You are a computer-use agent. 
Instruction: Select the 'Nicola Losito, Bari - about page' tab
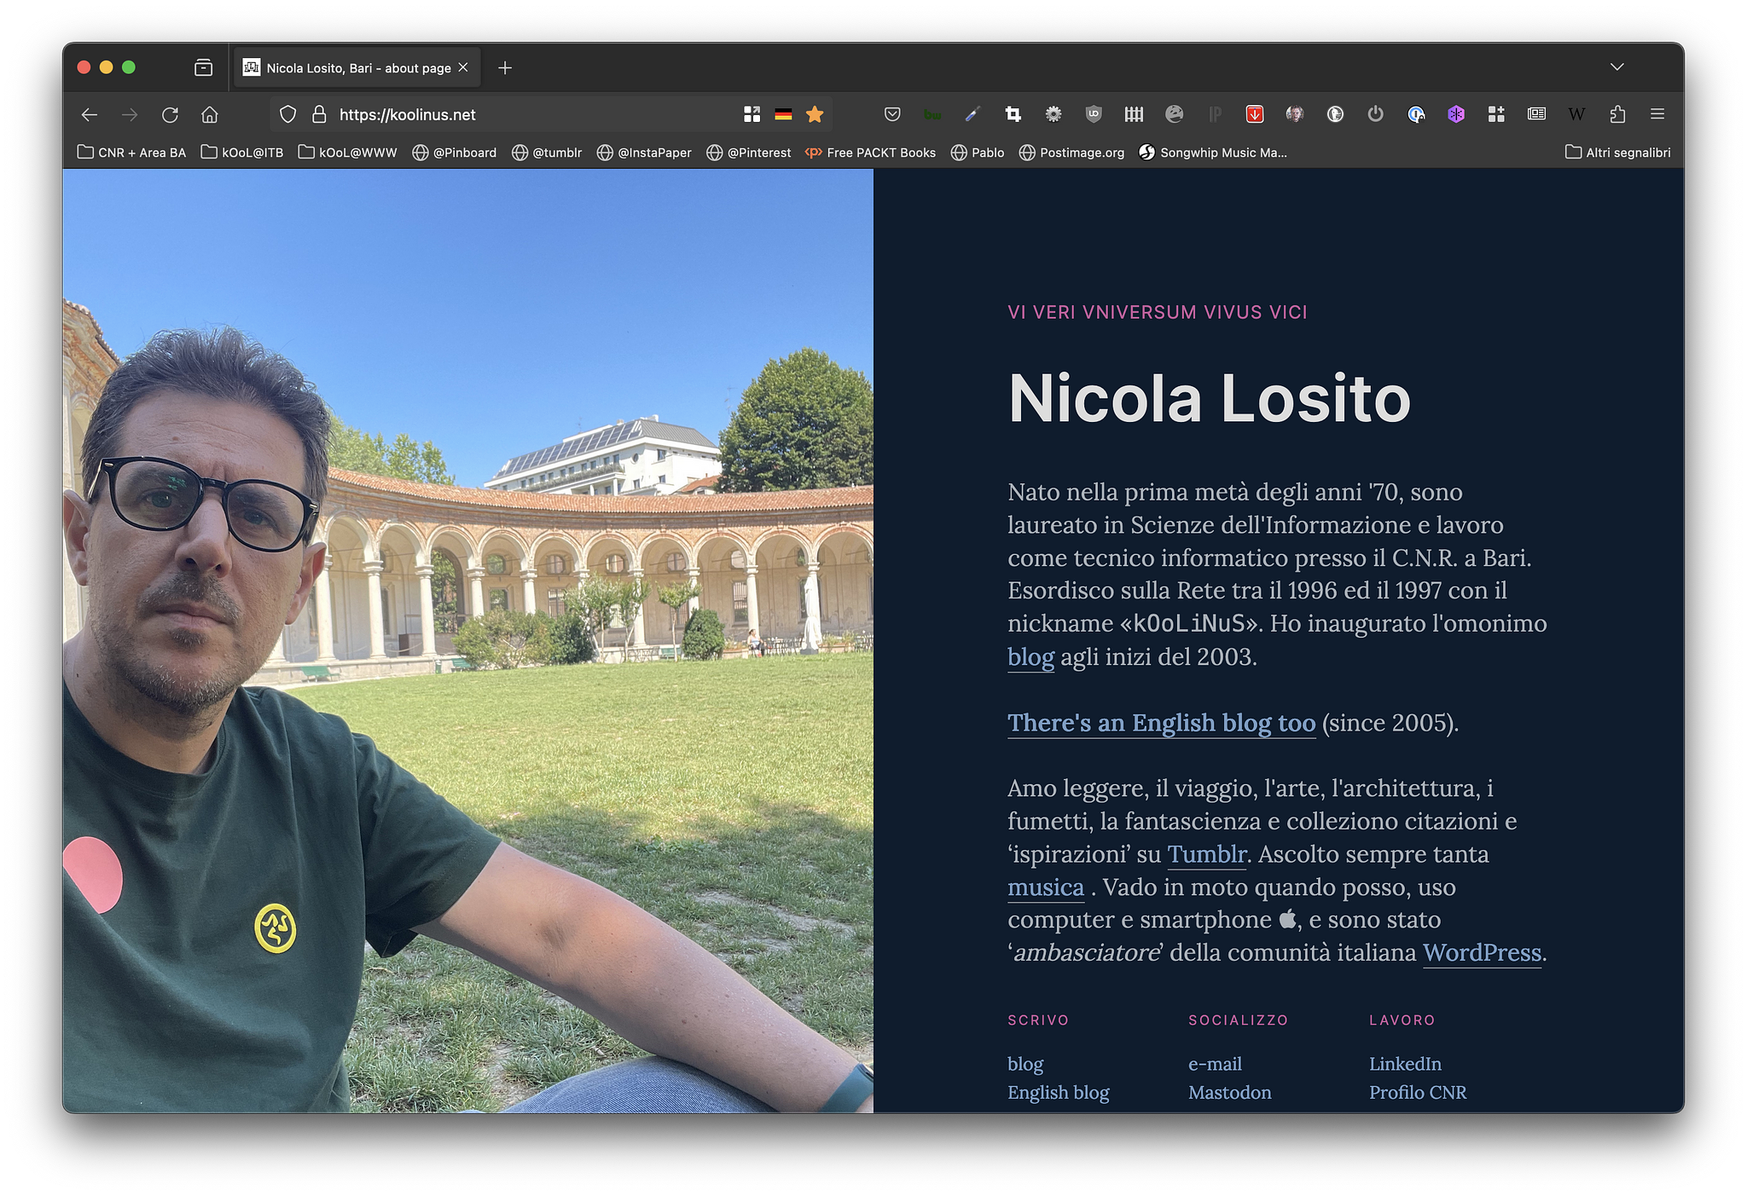pyautogui.click(x=357, y=67)
